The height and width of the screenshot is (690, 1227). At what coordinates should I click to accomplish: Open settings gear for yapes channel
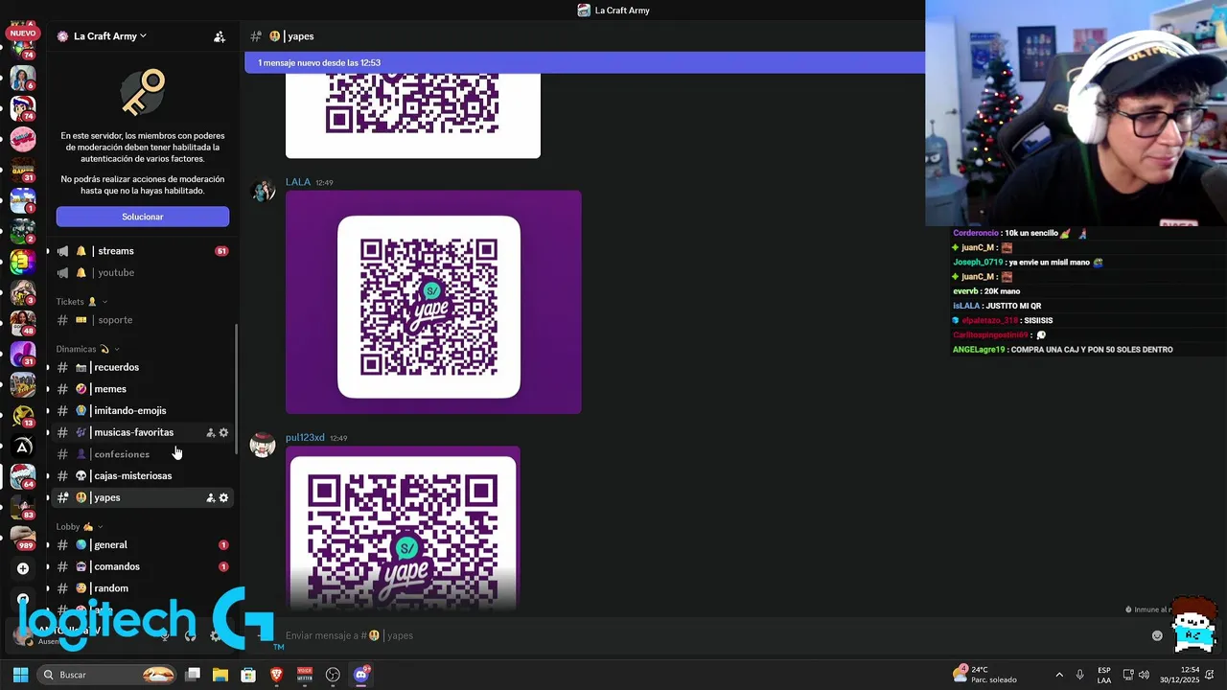pyautogui.click(x=223, y=498)
